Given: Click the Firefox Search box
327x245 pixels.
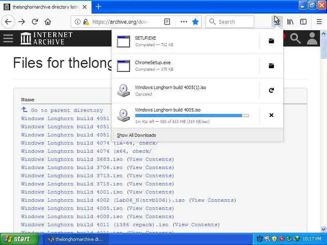Looking at the screenshot, I should [230, 22].
